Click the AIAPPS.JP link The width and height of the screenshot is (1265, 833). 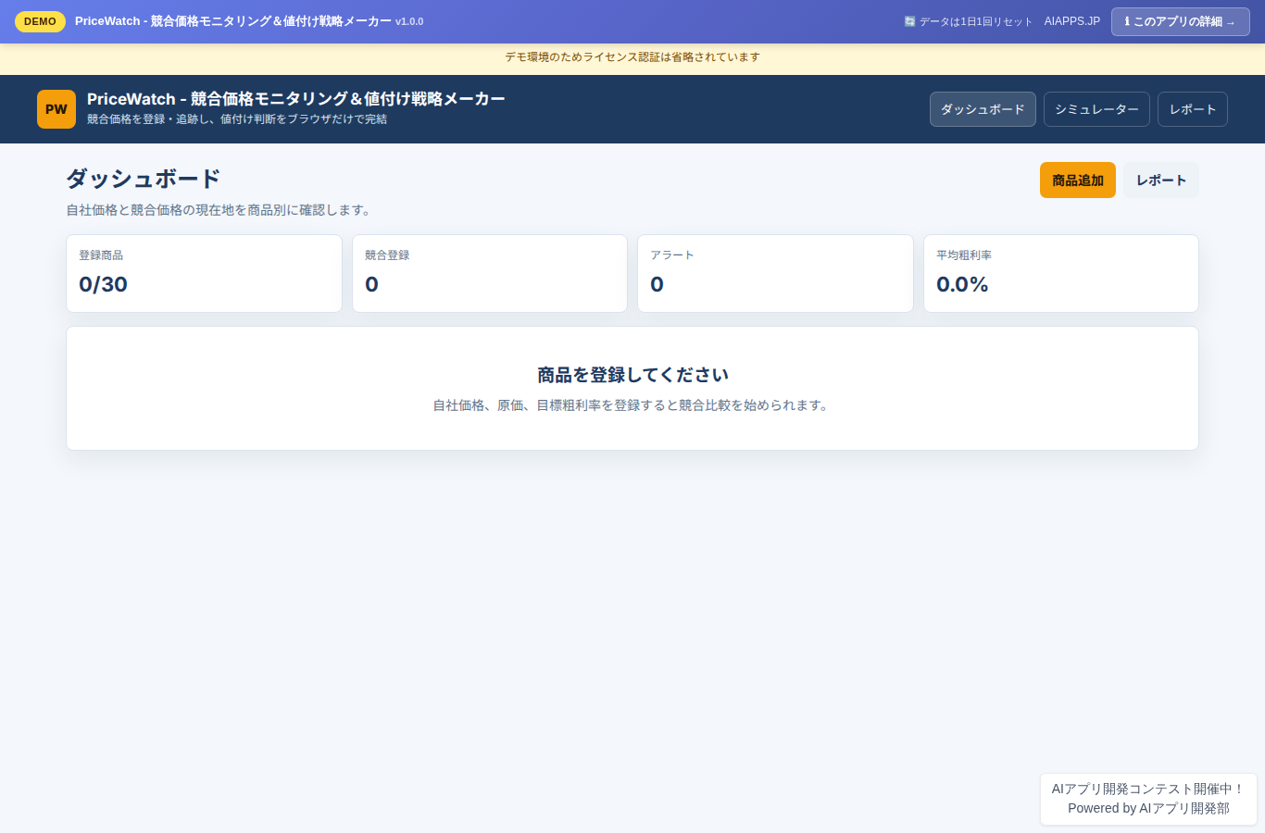tap(1072, 21)
